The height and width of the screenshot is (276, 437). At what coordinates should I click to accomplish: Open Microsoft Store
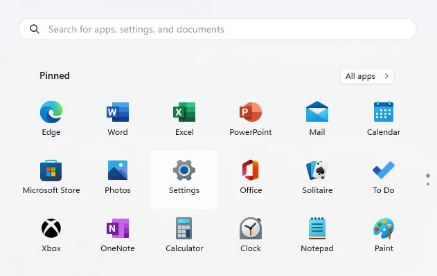pyautogui.click(x=51, y=170)
